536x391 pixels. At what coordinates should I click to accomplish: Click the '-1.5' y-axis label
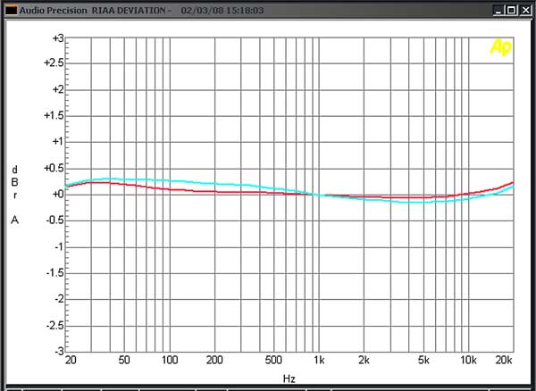tap(54, 273)
